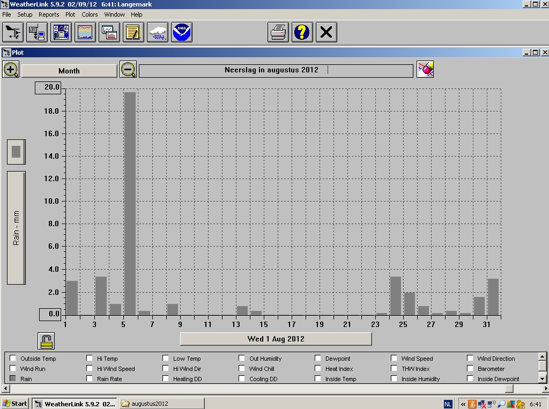This screenshot has height=409, width=549.
Task: Click the printer icon
Action: 278,32
